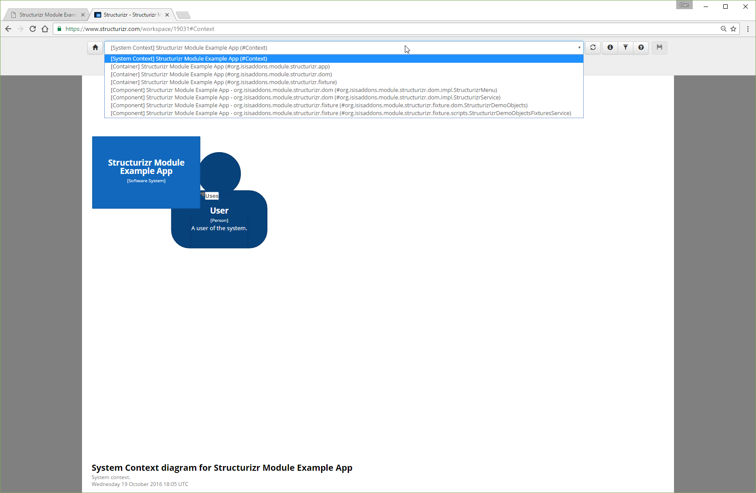This screenshot has width=756, height=493.
Task: Click the diagram title System Context diagram text
Action: [x=222, y=468]
